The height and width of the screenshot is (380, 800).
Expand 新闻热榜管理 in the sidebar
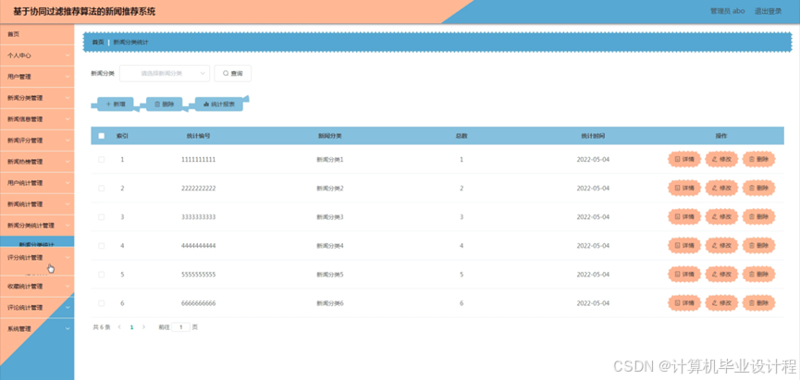(37, 162)
